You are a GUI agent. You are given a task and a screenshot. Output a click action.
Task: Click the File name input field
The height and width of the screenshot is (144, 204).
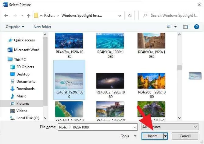[x=98, y=127]
